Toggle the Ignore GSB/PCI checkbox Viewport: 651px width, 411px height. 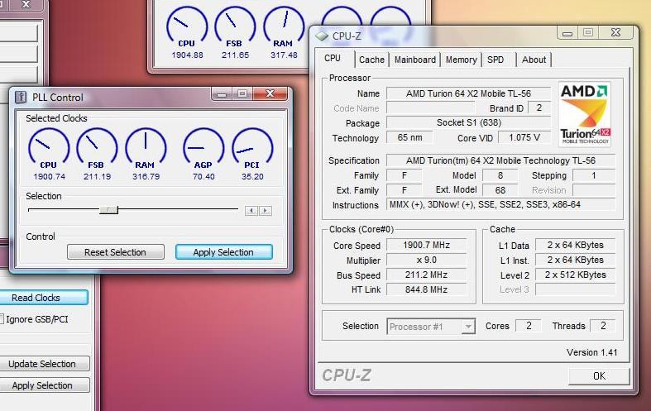(2, 319)
